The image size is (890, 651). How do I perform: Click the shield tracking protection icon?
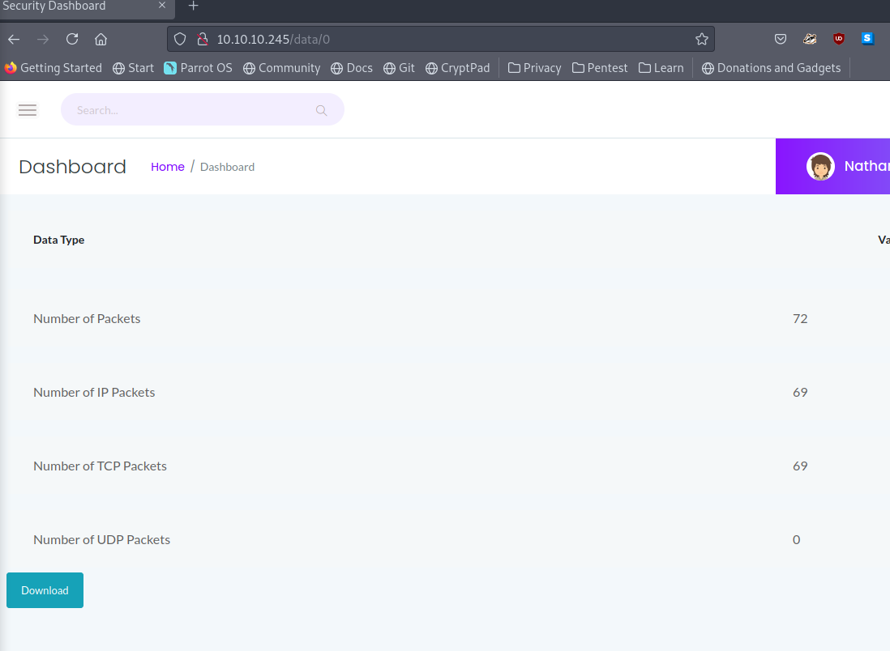tap(181, 39)
